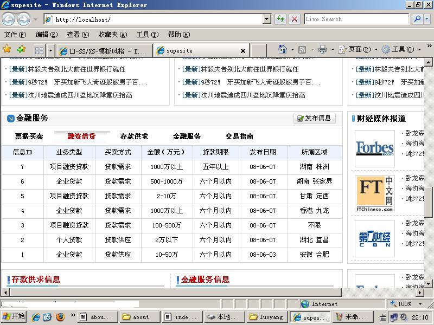Open the 收藏夹(A) menu
434x325 pixels.
pos(112,34)
